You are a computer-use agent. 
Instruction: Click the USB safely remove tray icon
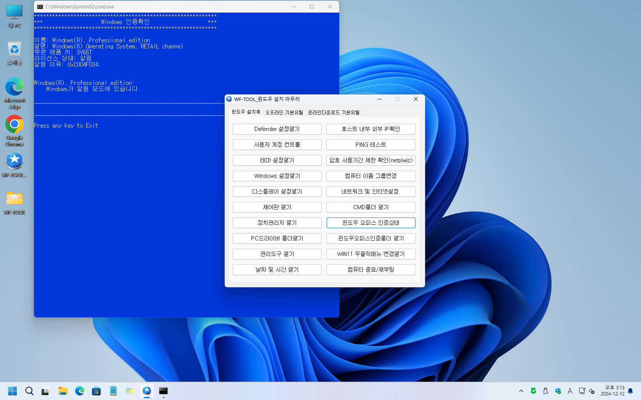point(546,391)
